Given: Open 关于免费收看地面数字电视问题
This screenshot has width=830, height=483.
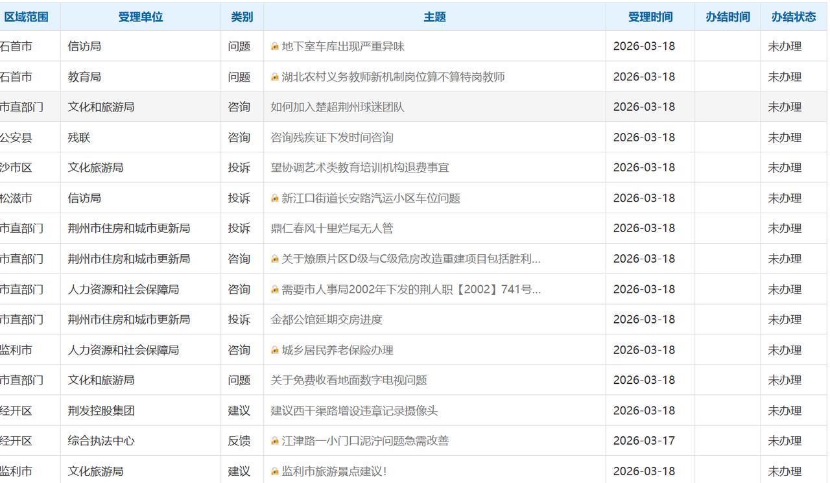Looking at the screenshot, I should (344, 381).
